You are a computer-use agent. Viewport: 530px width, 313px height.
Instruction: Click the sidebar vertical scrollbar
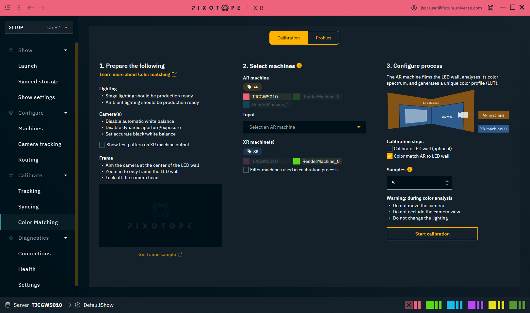point(77,164)
